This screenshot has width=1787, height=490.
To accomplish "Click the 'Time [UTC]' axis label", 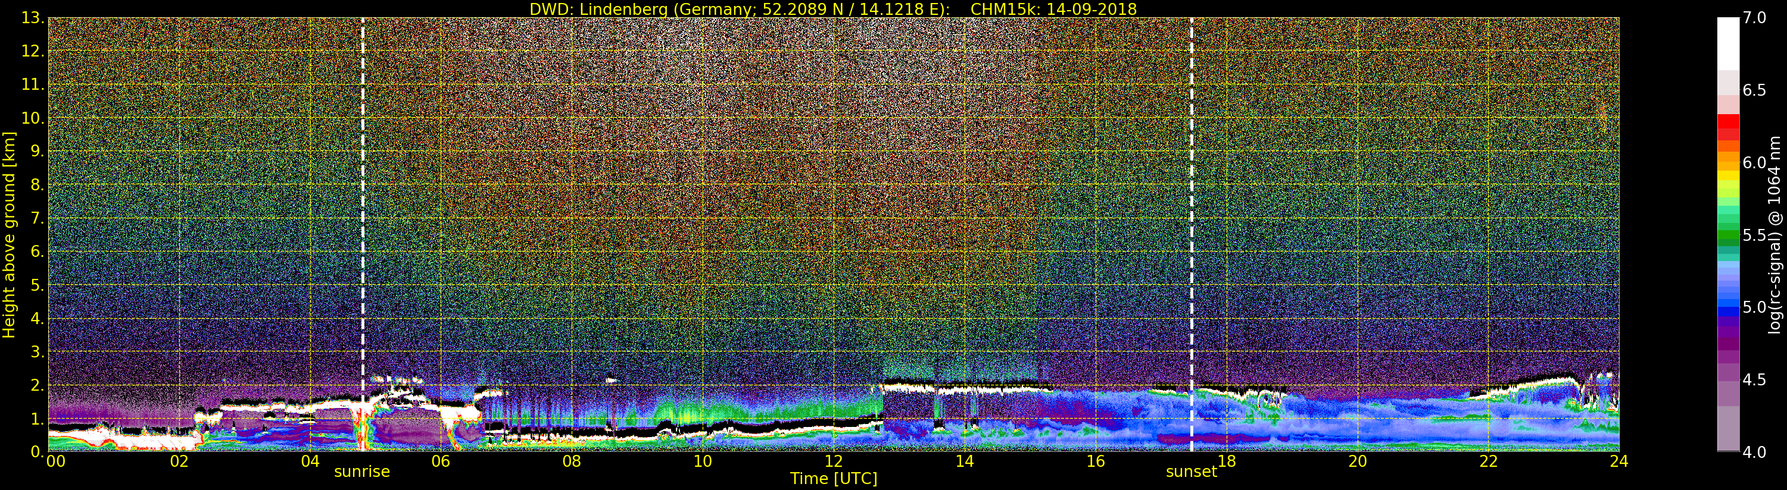I will click(834, 478).
